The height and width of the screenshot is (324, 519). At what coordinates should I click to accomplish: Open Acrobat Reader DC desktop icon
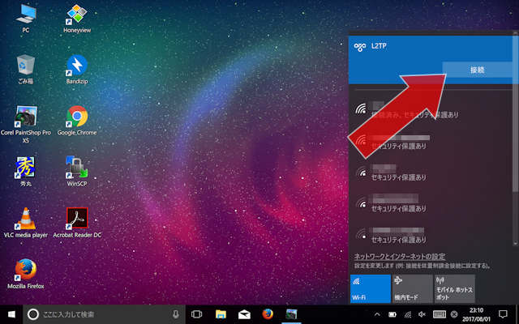(x=78, y=220)
